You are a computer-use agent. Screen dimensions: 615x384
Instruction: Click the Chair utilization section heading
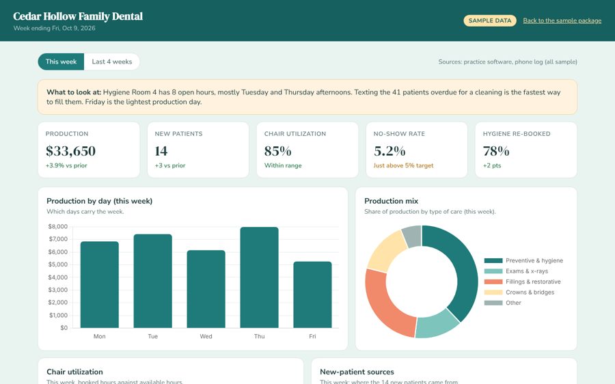pyautogui.click(x=74, y=372)
